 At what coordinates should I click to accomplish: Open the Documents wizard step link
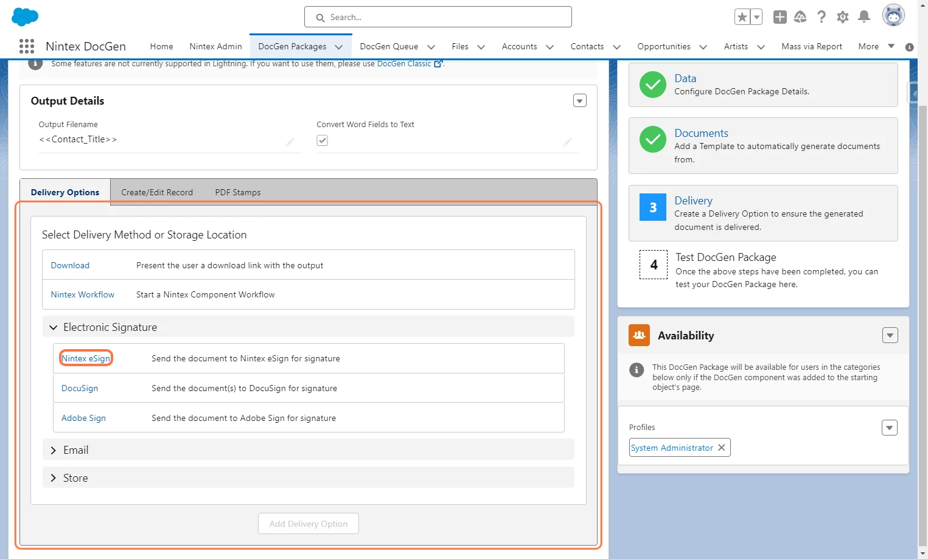tap(701, 133)
